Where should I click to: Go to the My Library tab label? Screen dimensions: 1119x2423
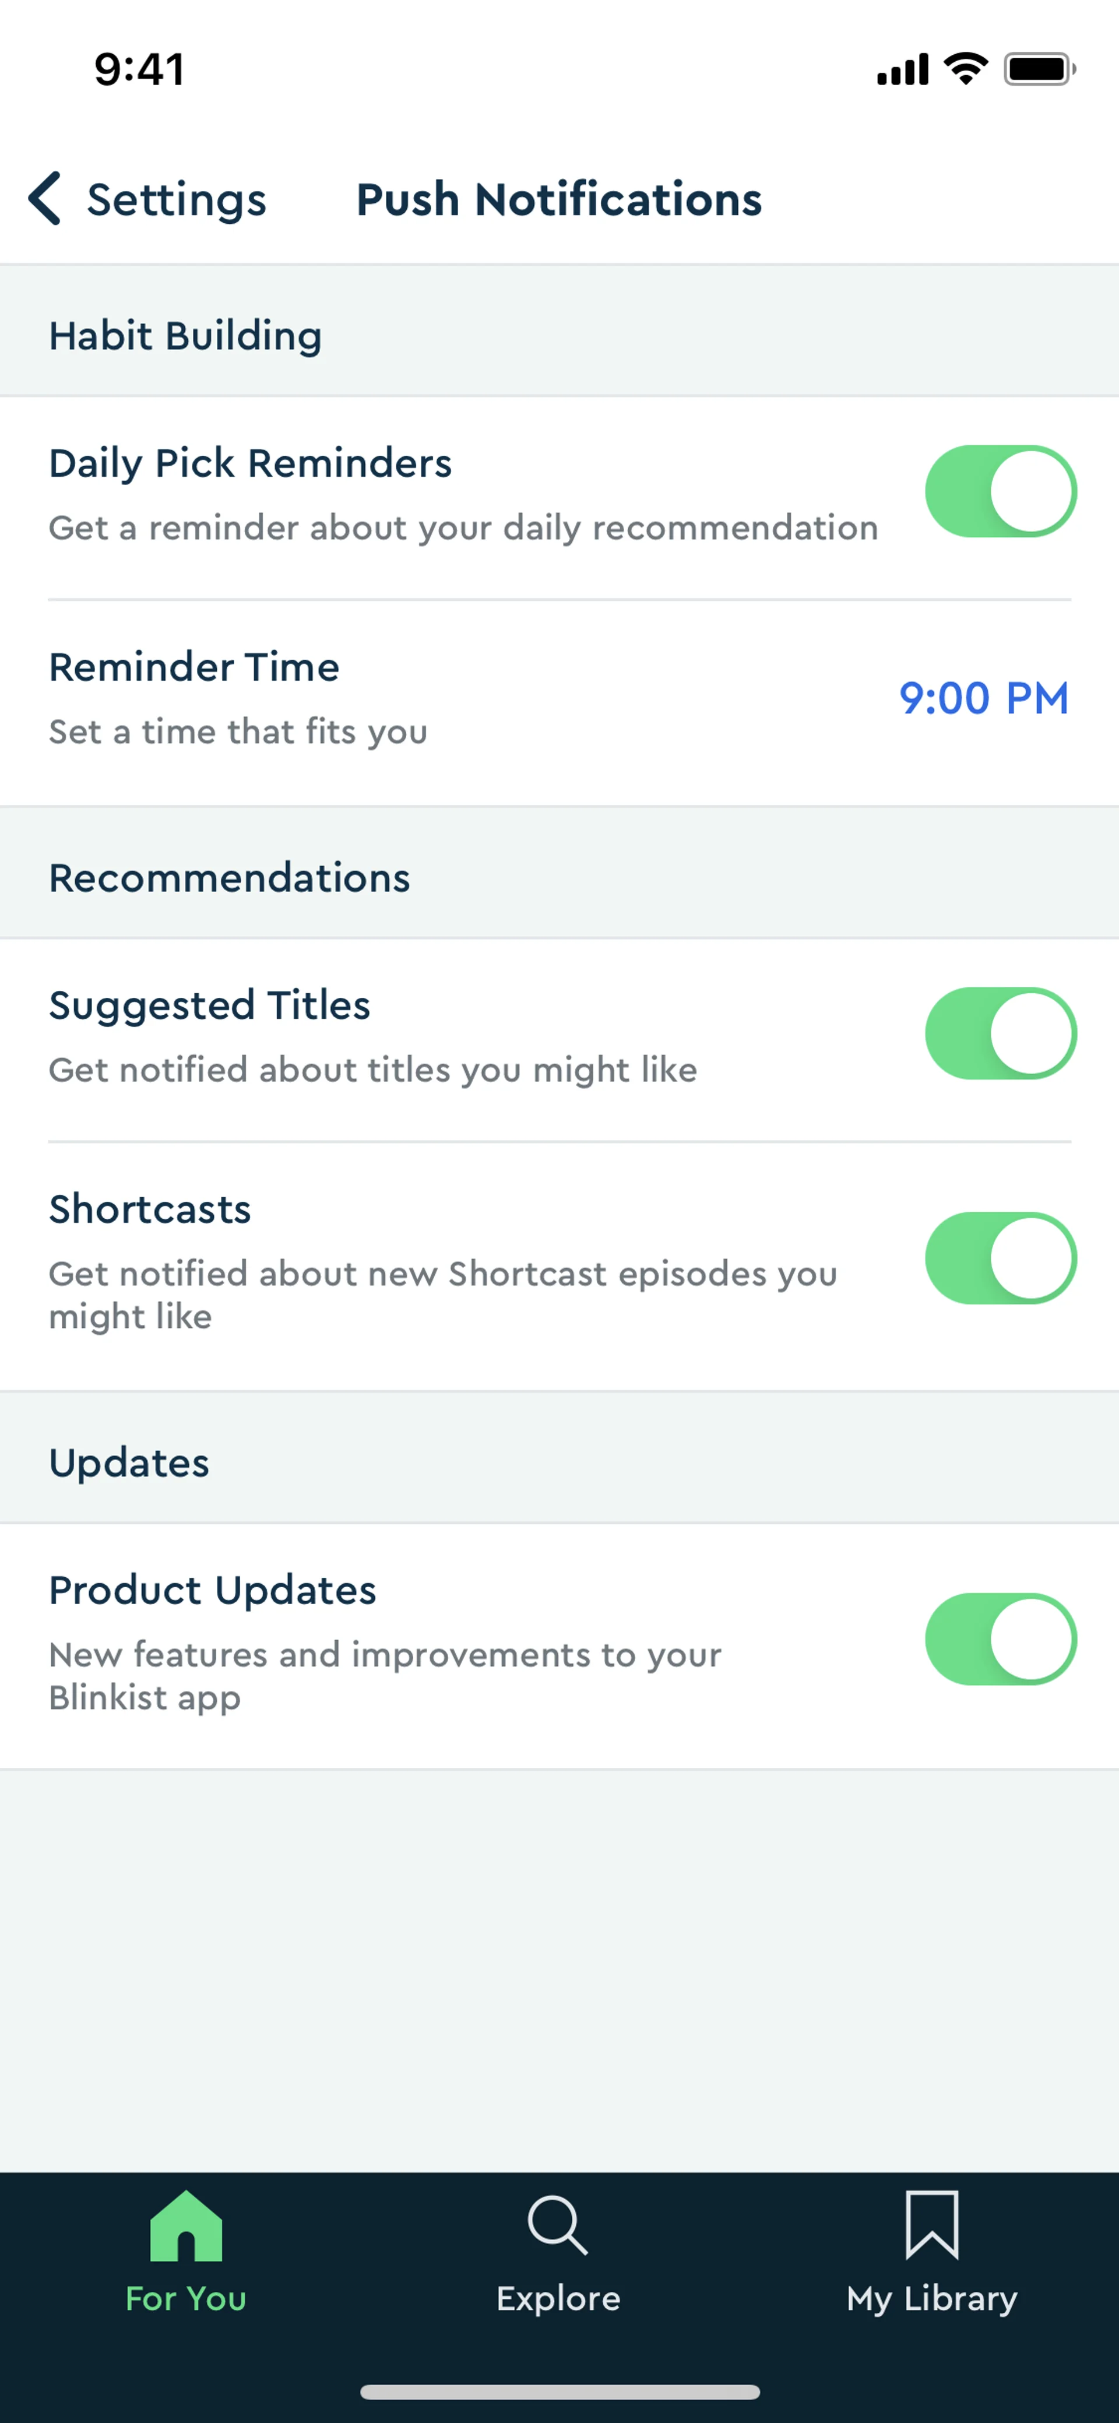pos(932,2298)
